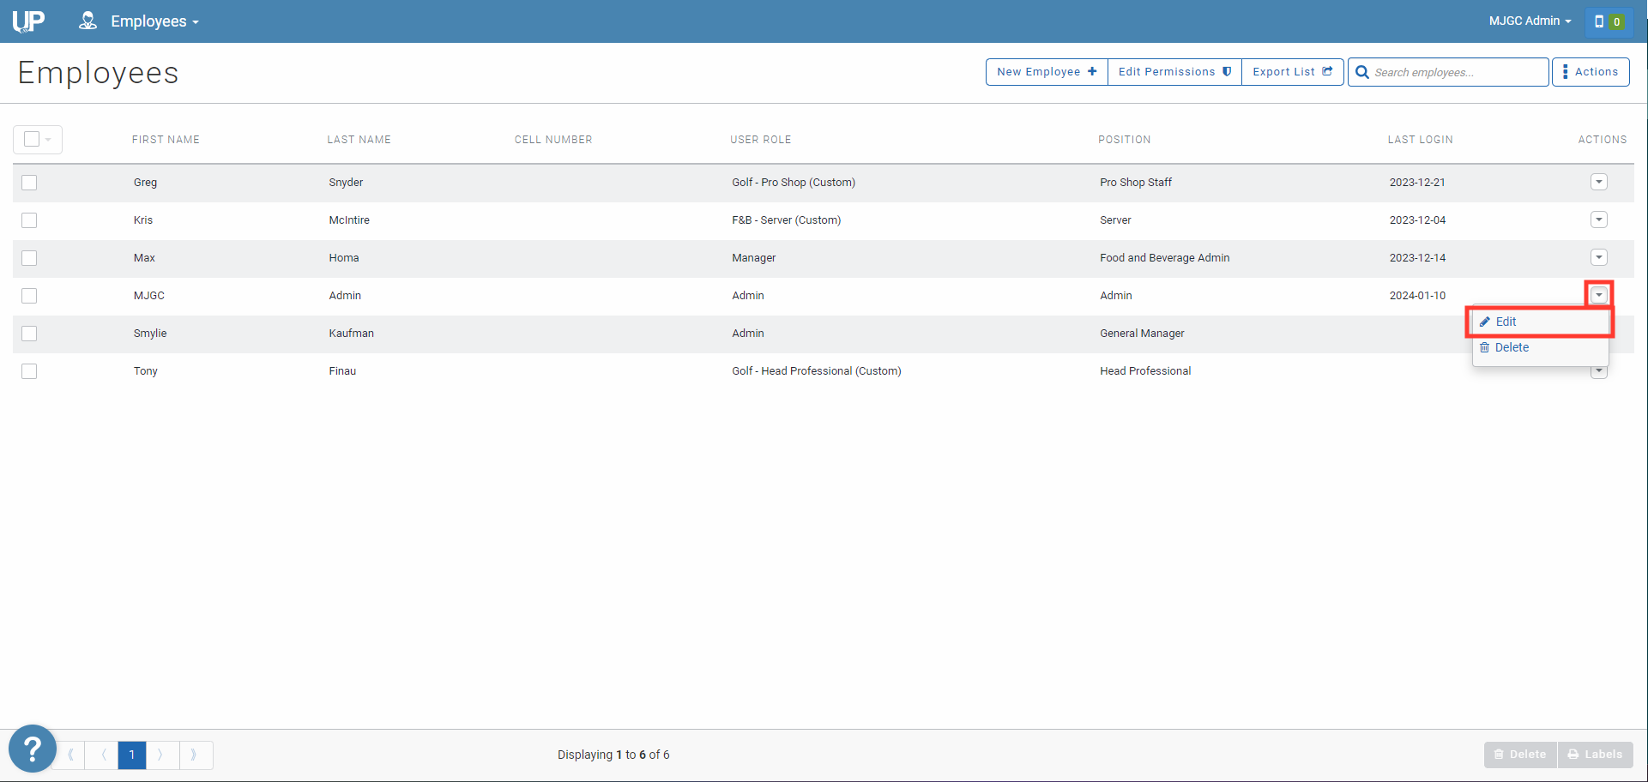Screen dimensions: 1648x782
Task: Click the UP logo in the top bar
Action: [27, 21]
